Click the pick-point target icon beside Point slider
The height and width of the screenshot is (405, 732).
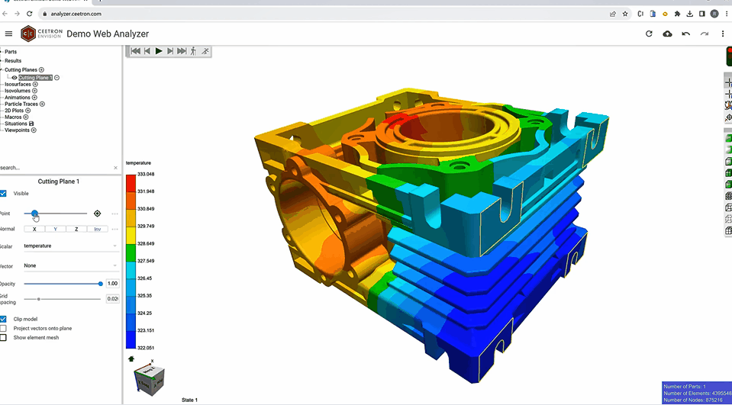click(x=97, y=214)
